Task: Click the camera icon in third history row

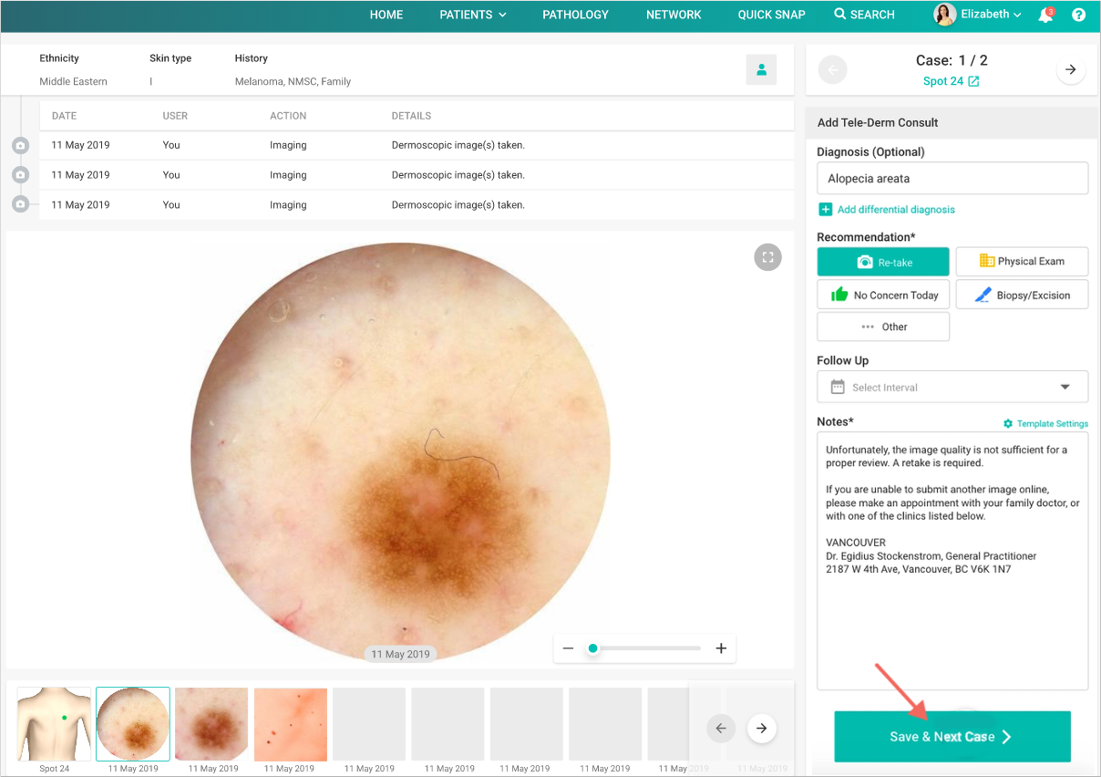Action: point(20,204)
